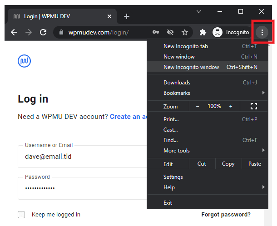The width and height of the screenshot is (277, 226).
Task: Open a new tab with the plus button
Action: tap(127, 16)
